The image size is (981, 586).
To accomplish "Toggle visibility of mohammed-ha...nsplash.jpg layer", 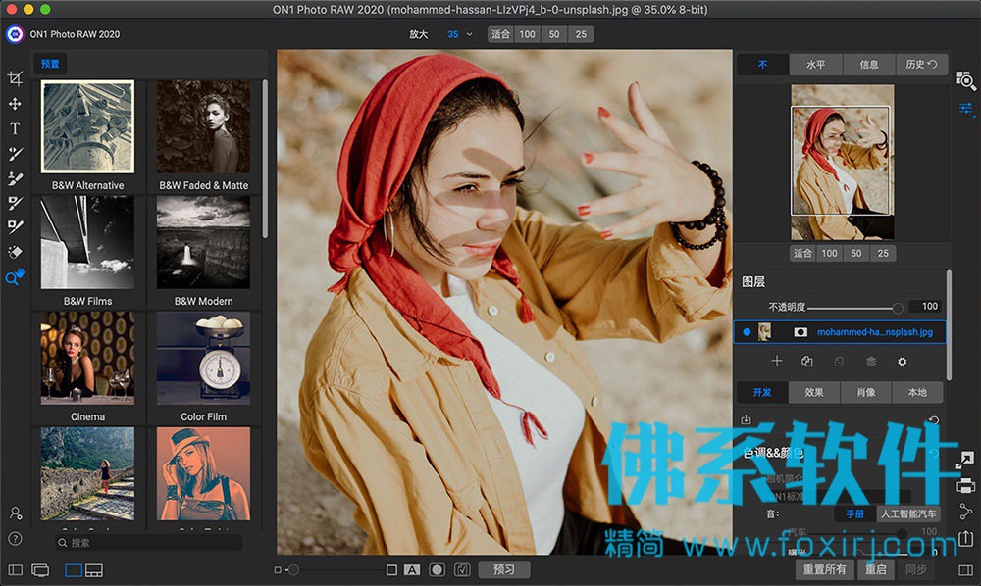I will (747, 332).
